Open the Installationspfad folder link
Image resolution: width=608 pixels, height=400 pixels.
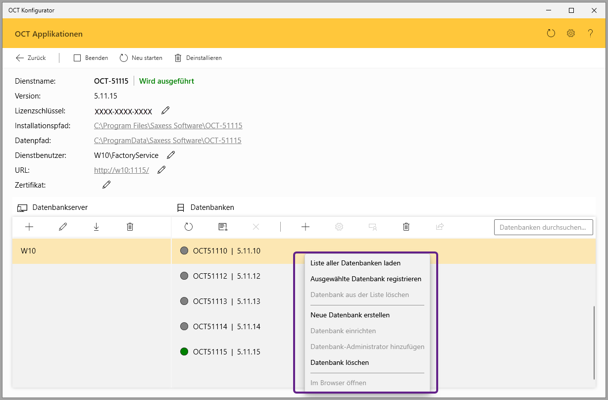coord(168,126)
